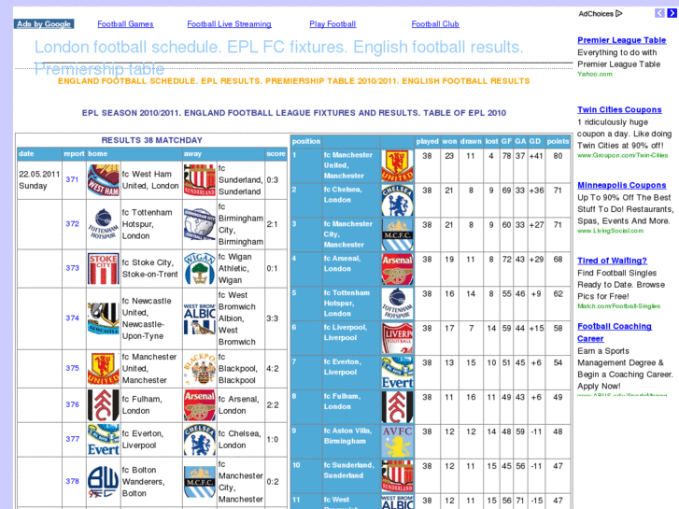The width and height of the screenshot is (679, 509).
Task: Click Fulham crest in league table position 8
Action: [397, 407]
